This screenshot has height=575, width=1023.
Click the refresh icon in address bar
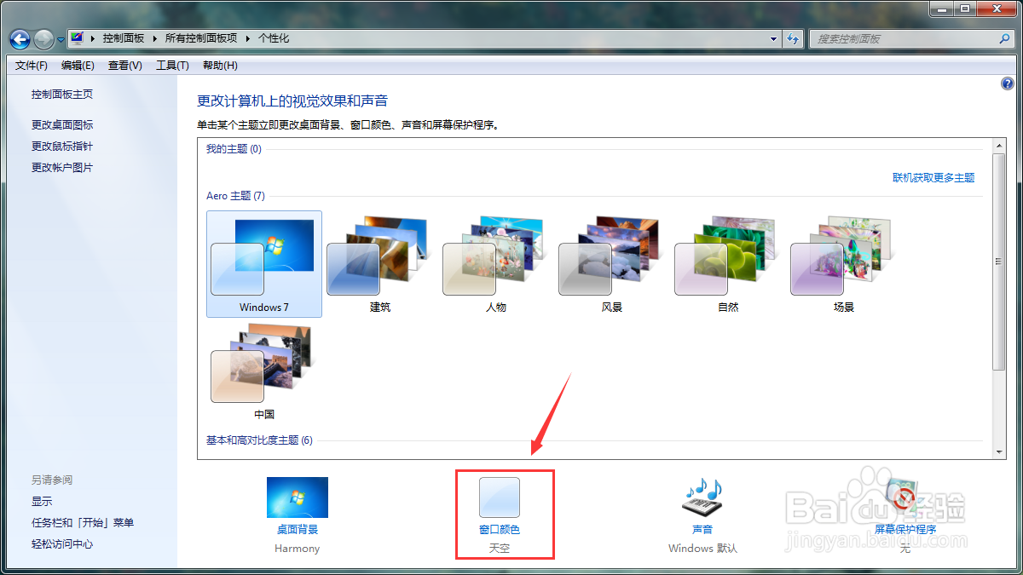(793, 38)
